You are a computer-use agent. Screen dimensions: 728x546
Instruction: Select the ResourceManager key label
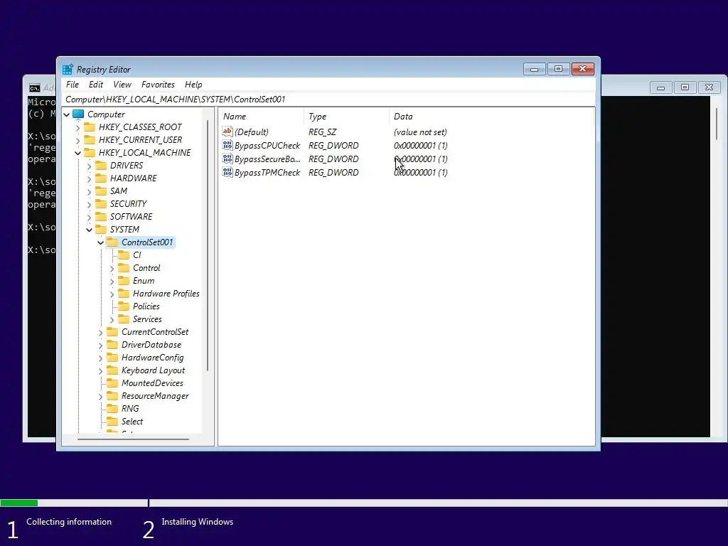tap(155, 395)
